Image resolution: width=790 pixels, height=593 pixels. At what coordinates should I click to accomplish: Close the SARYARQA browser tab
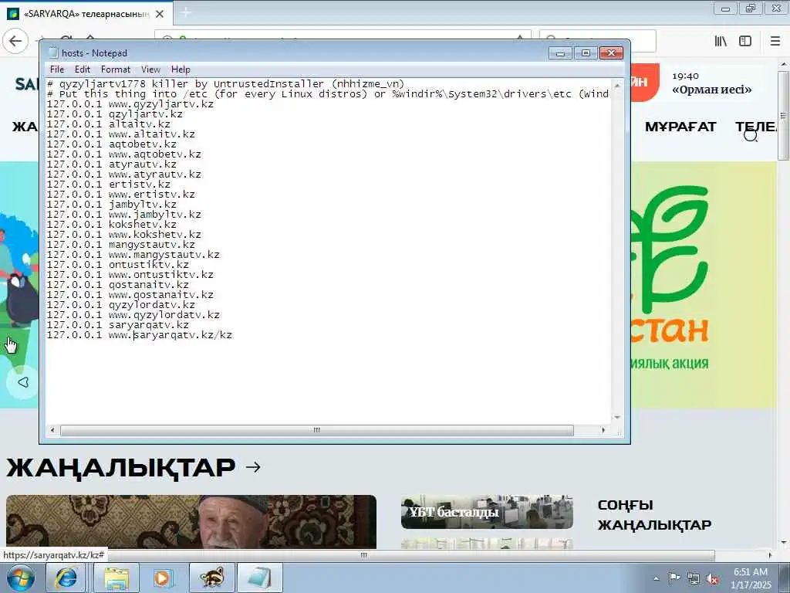click(160, 14)
